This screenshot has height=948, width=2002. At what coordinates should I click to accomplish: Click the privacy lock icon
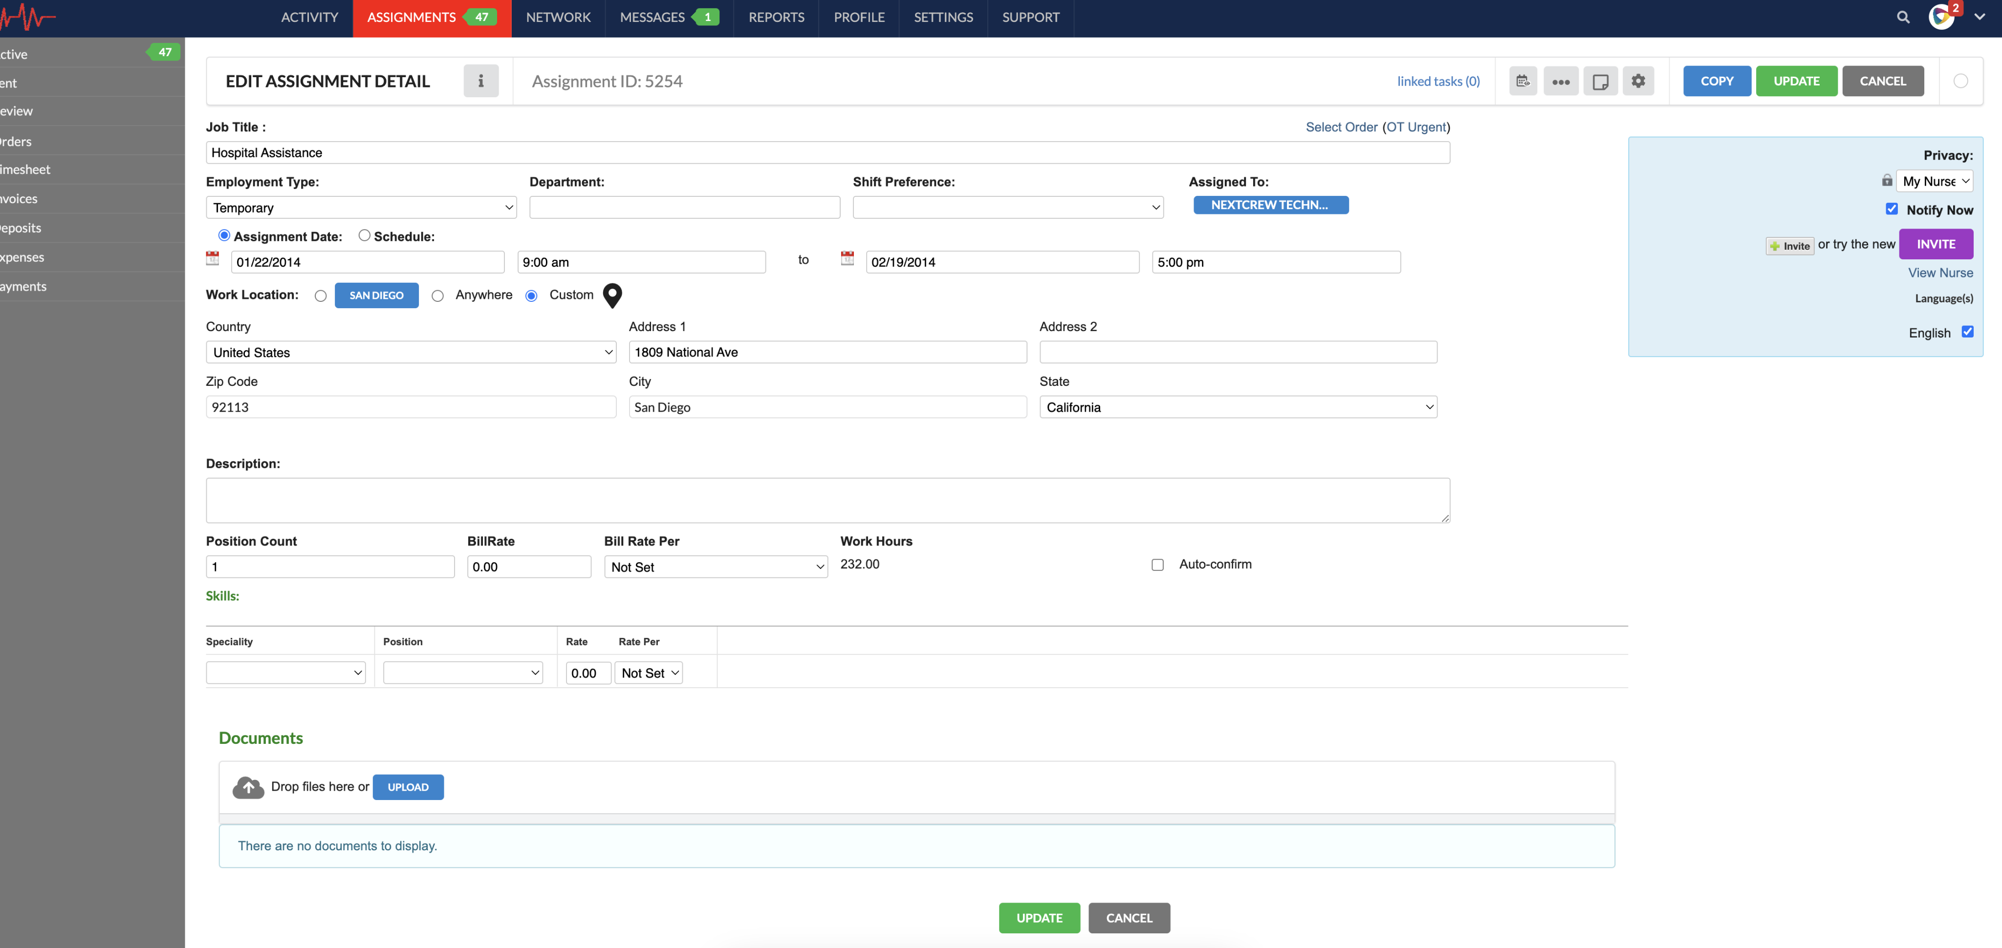1886,180
